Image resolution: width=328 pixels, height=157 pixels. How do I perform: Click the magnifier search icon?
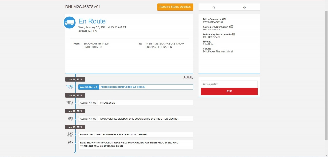[x=214, y=7]
